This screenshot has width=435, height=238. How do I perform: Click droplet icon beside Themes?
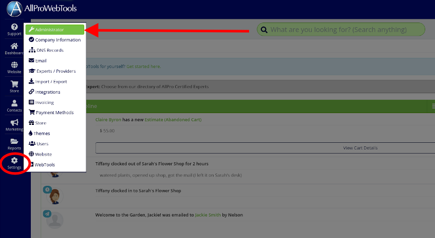pos(30,133)
